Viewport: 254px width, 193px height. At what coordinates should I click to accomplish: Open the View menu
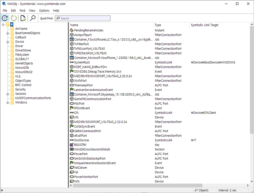pyautogui.click(x=32, y=10)
